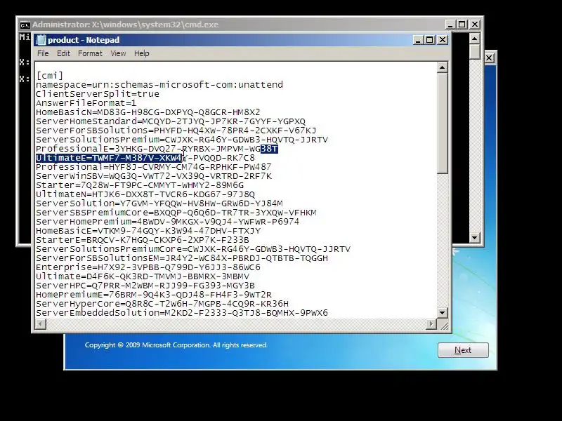Click the Enterprise=H7X92 key line

[148, 267]
